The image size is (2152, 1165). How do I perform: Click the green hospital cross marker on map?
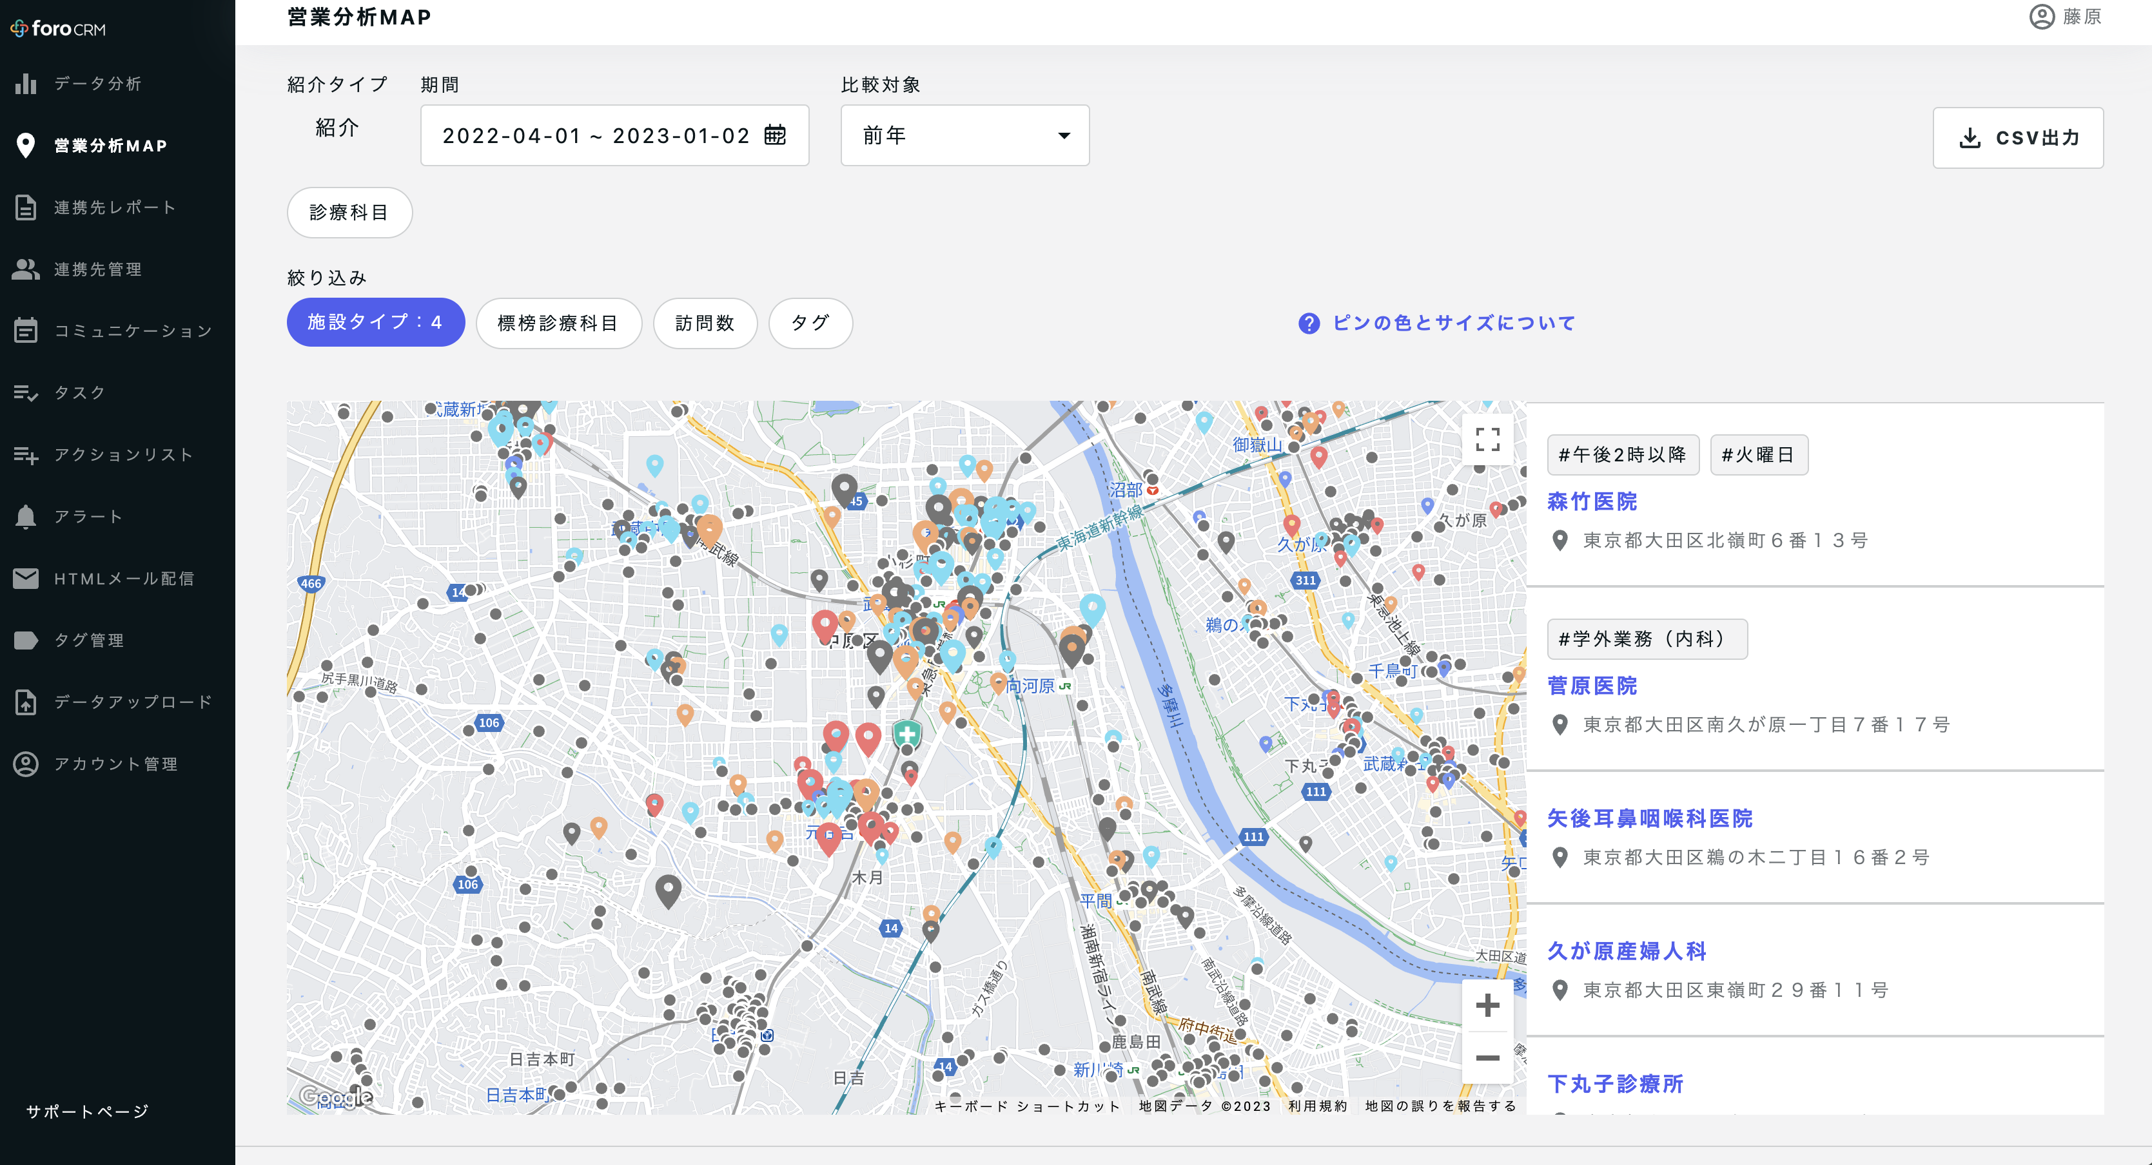[x=907, y=735]
